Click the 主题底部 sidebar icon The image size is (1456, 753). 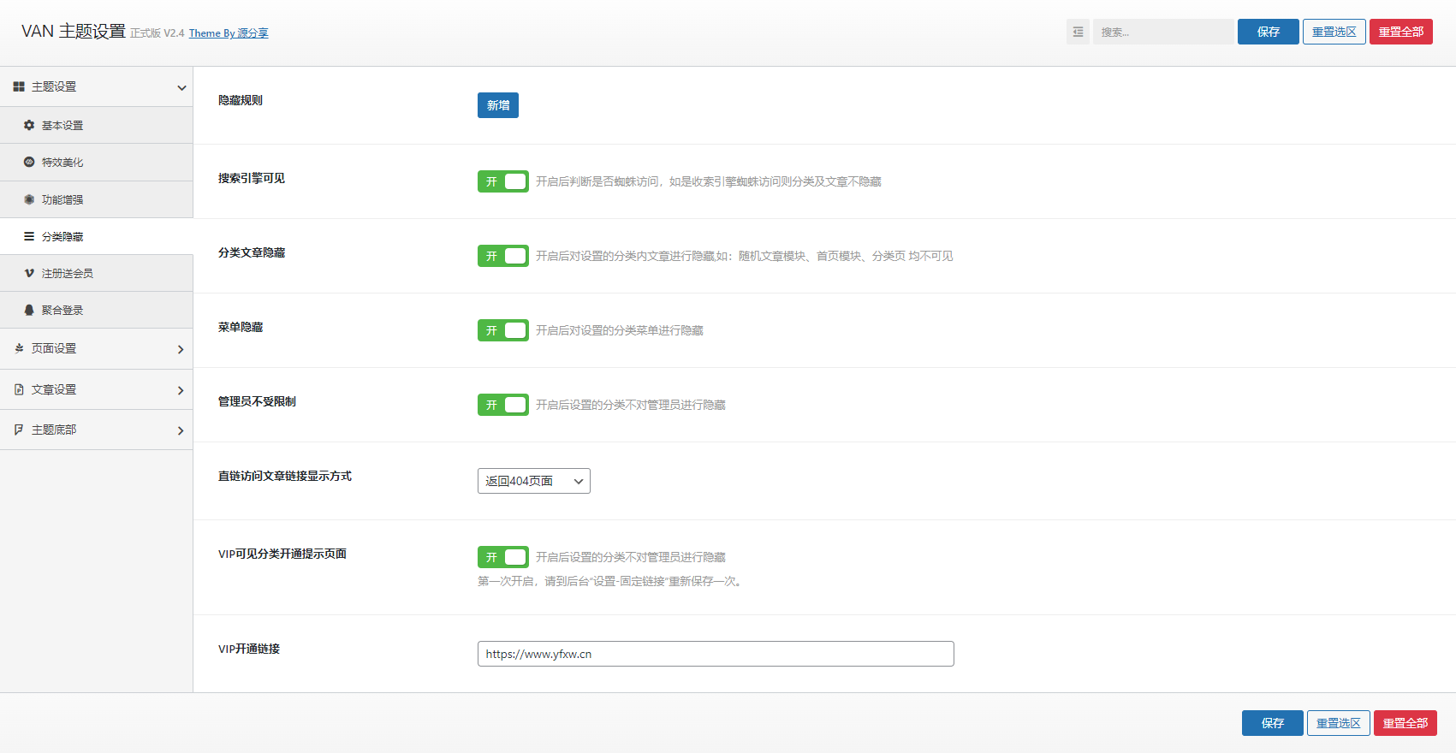click(19, 430)
